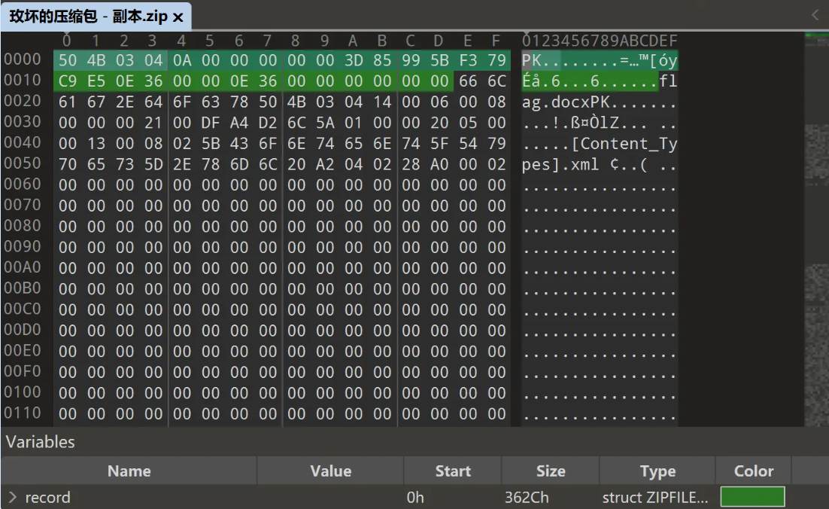This screenshot has width=829, height=509.
Task: Click the green color swatch for record
Action: pyautogui.click(x=752, y=497)
